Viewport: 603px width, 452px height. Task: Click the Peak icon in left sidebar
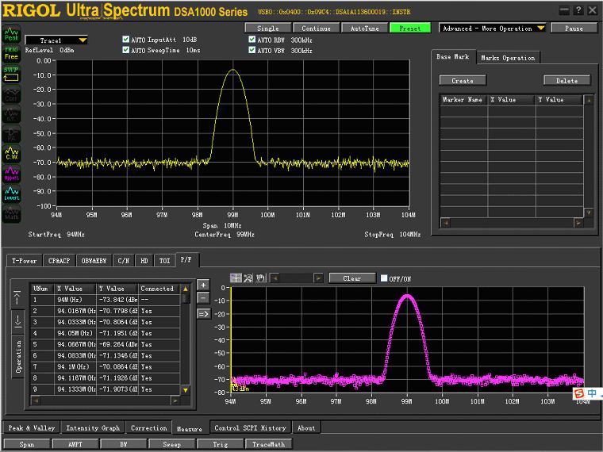pyautogui.click(x=11, y=35)
